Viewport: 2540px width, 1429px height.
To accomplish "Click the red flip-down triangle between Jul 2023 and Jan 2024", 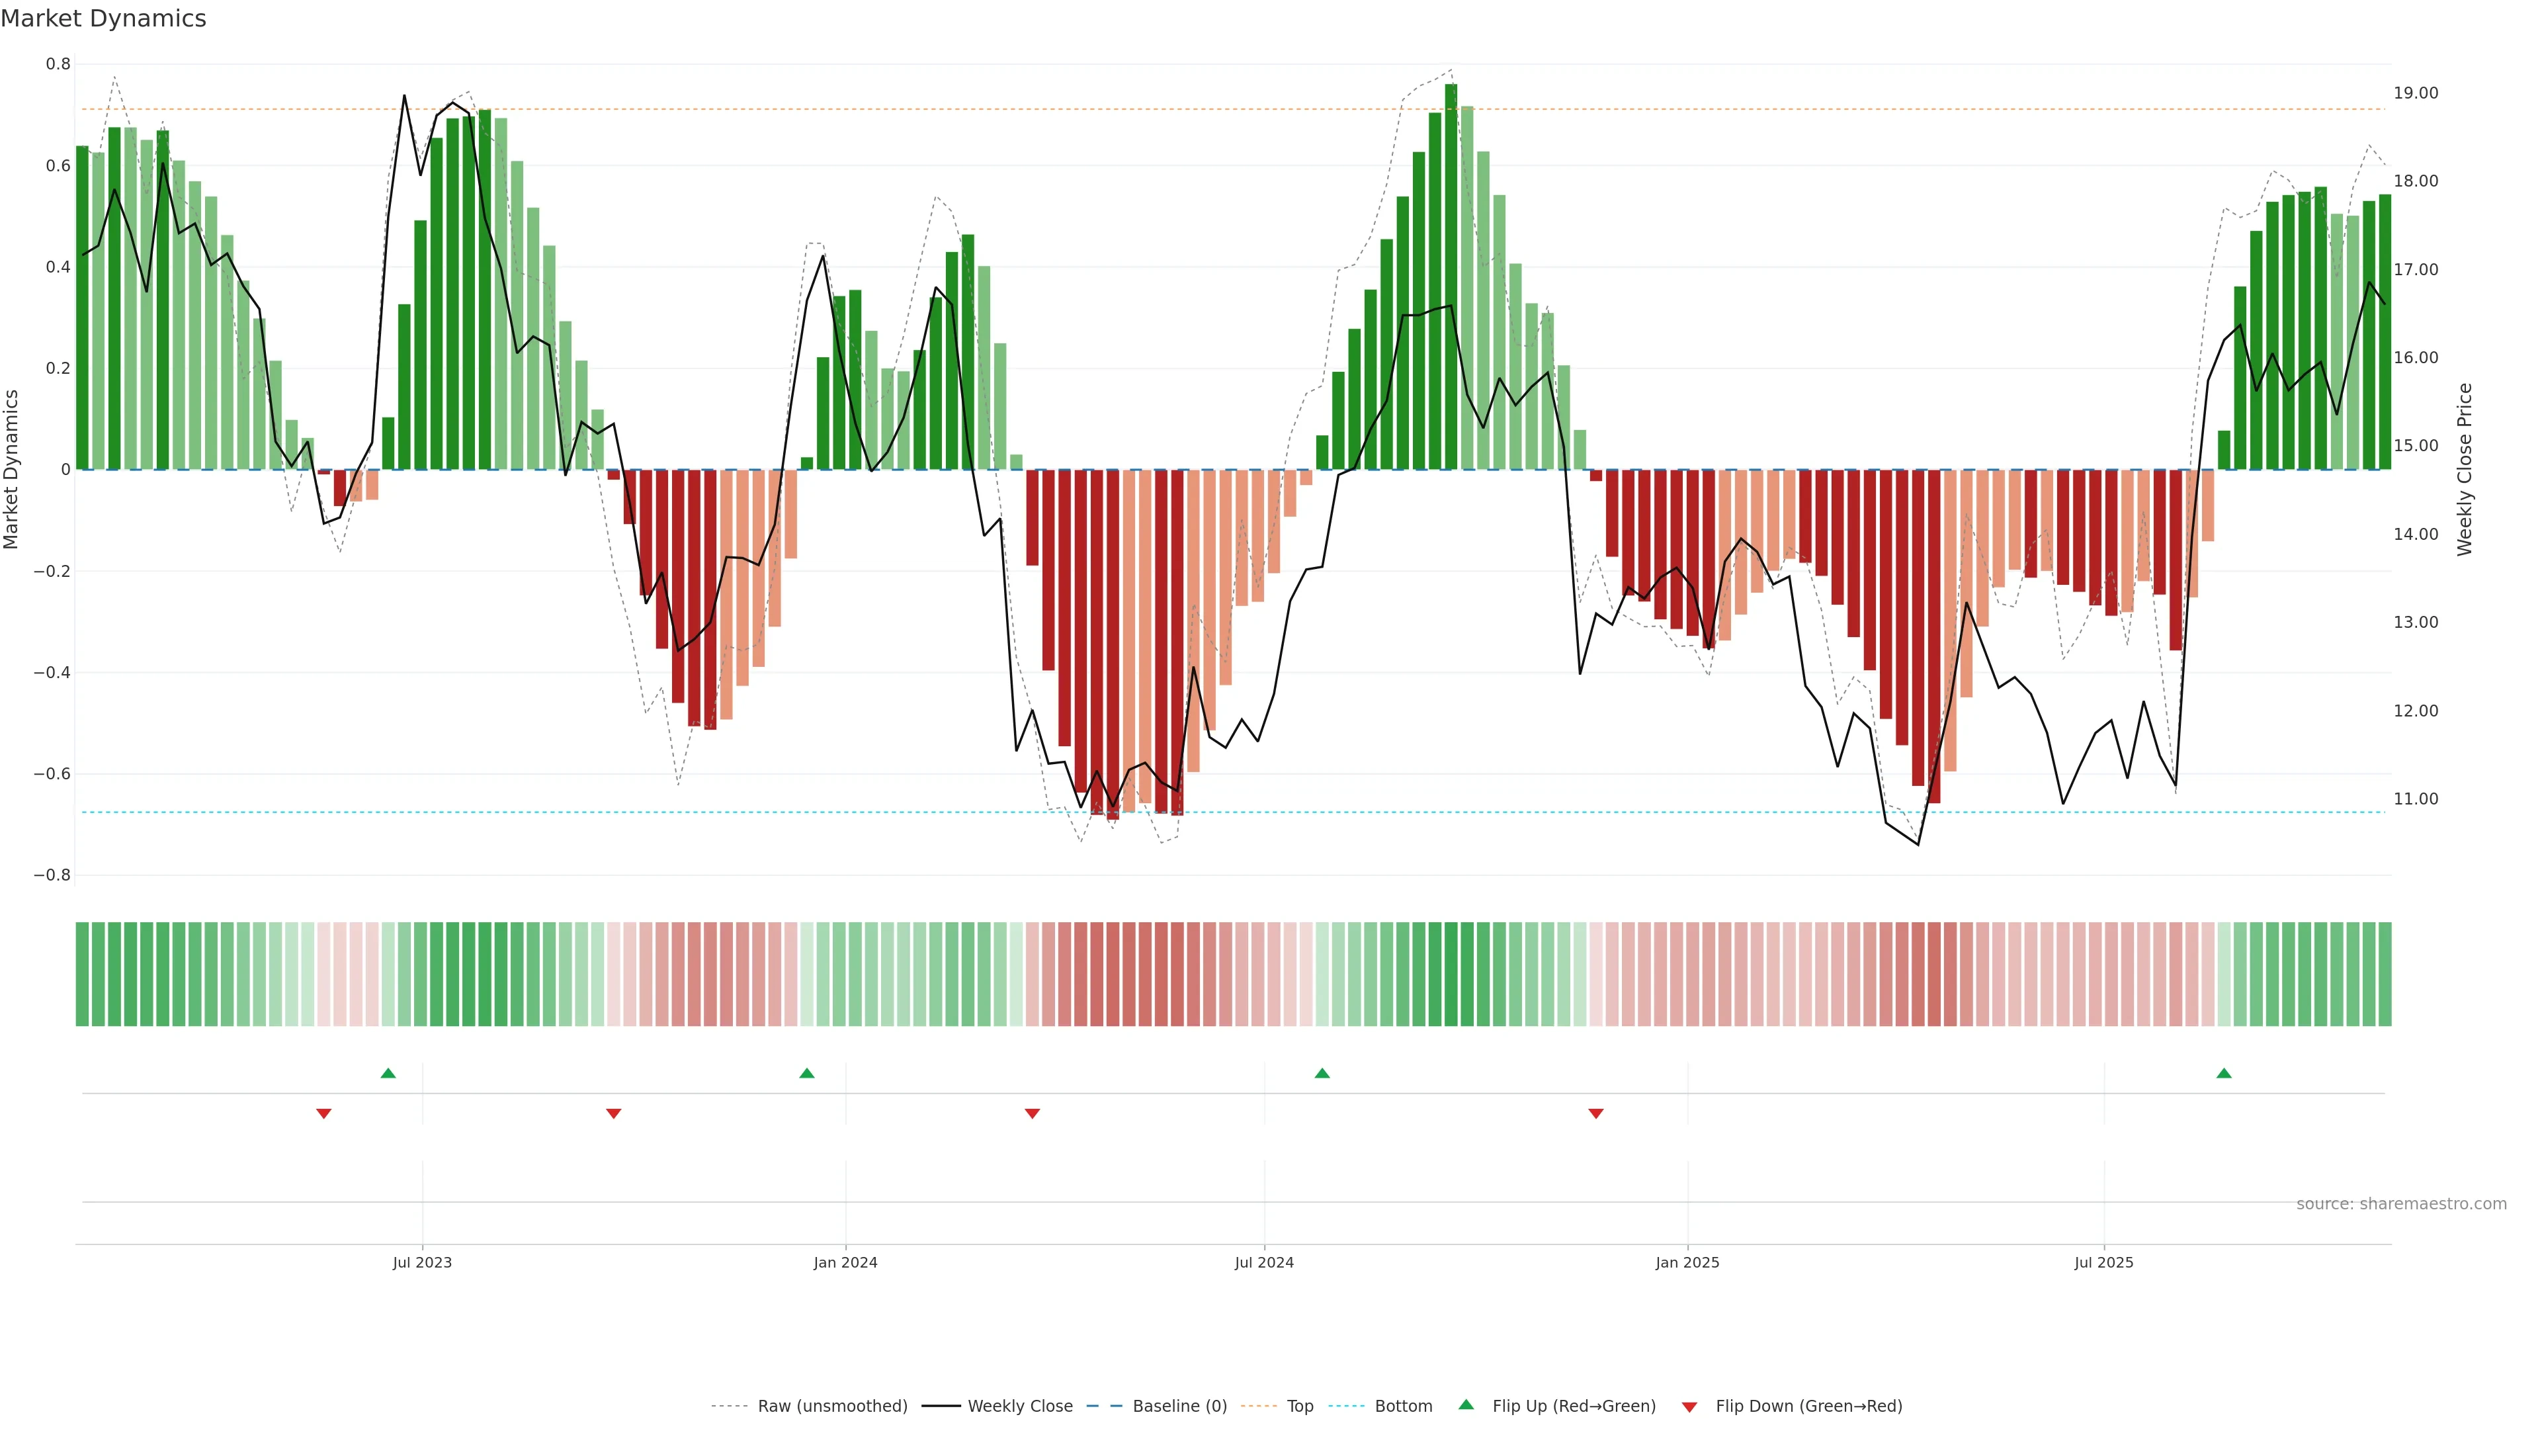I will (x=613, y=1113).
